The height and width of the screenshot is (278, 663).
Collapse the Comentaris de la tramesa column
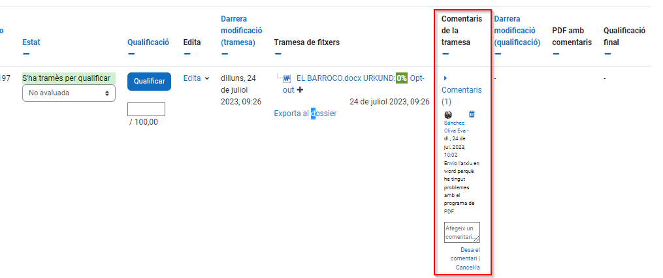coord(445,54)
